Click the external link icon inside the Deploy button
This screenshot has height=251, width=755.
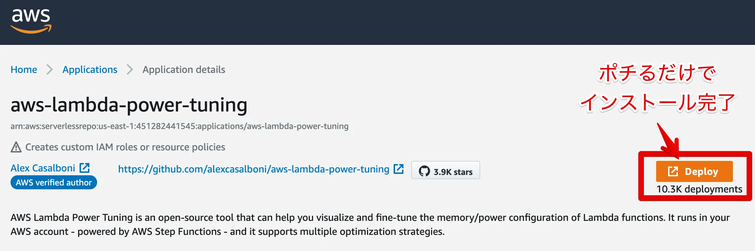click(x=673, y=171)
